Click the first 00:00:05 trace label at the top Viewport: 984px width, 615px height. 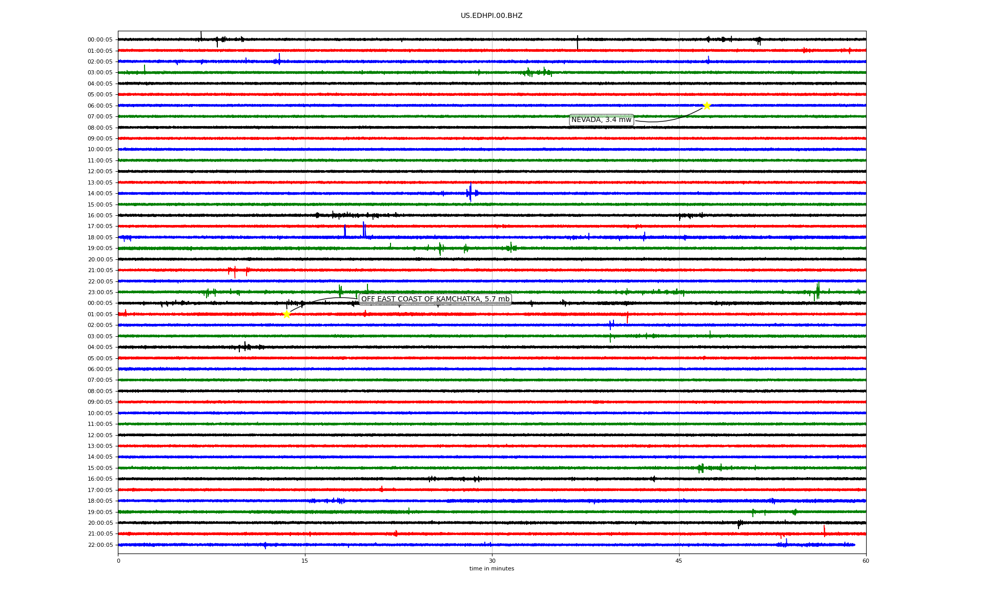100,40
